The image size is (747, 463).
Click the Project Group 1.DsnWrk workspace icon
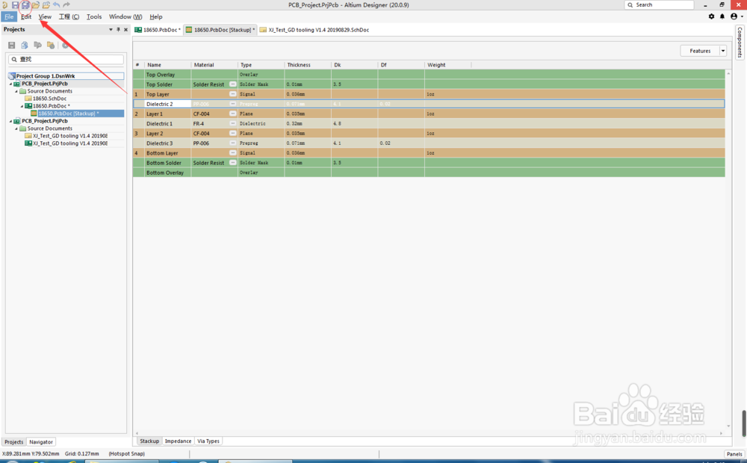pyautogui.click(x=13, y=76)
